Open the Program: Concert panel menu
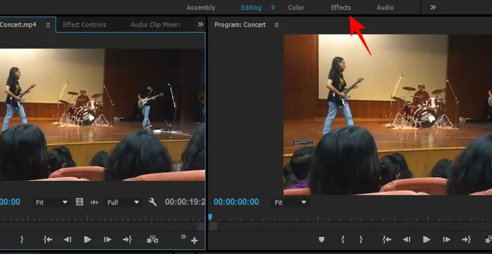This screenshot has height=254, width=492. click(x=276, y=25)
